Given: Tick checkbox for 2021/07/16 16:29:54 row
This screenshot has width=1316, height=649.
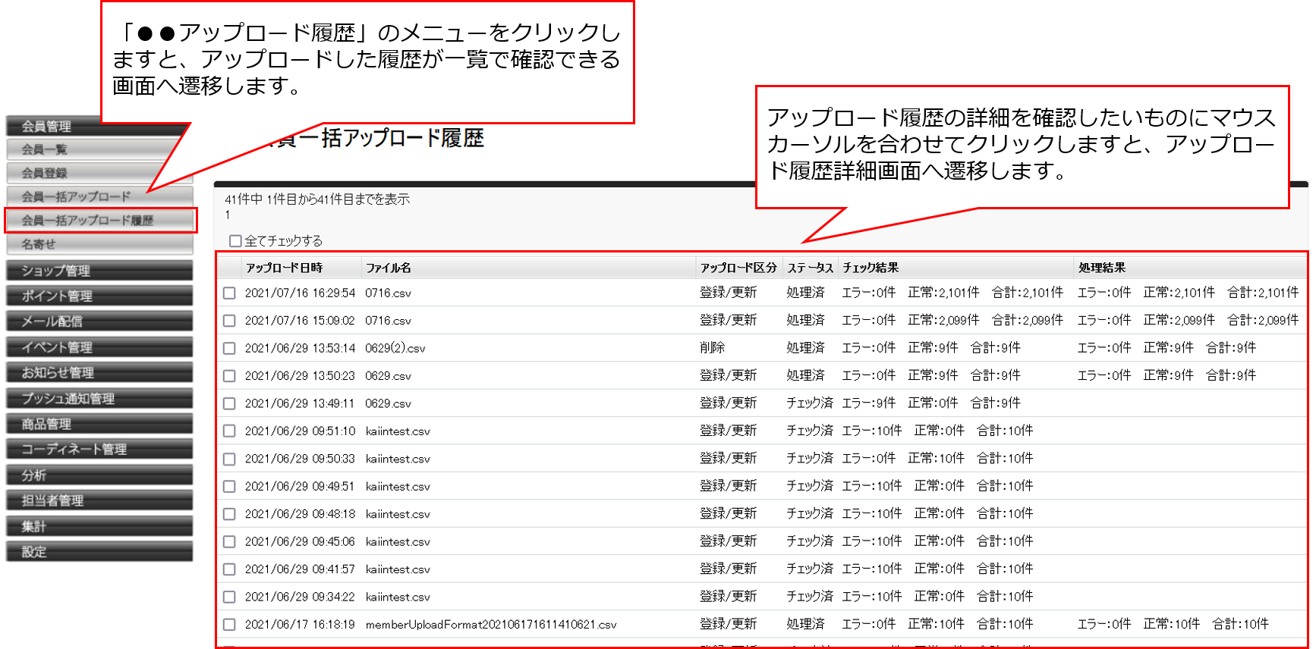Looking at the screenshot, I should (229, 293).
